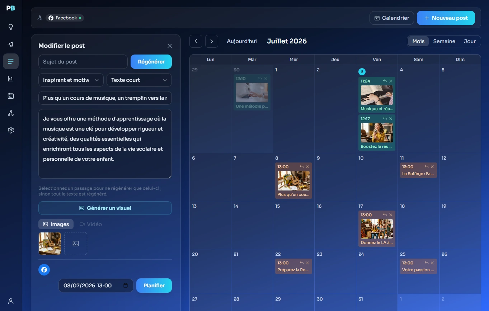Revert the Le Solfège post on July 11
The width and height of the screenshot is (489, 311).
427,167
